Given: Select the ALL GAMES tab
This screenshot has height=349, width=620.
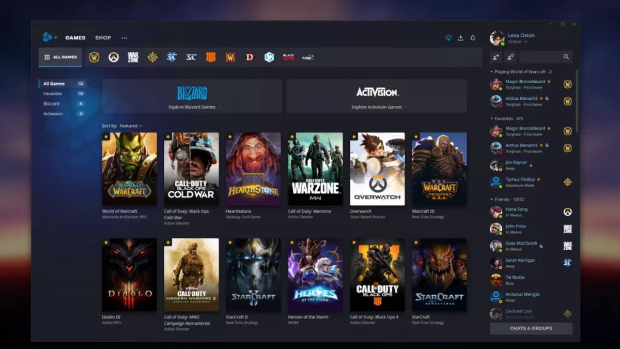Looking at the screenshot, I should [x=60, y=57].
